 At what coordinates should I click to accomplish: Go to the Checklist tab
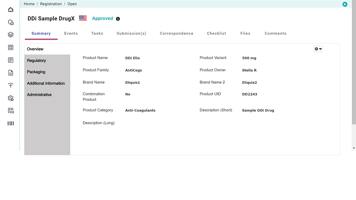coord(216,33)
